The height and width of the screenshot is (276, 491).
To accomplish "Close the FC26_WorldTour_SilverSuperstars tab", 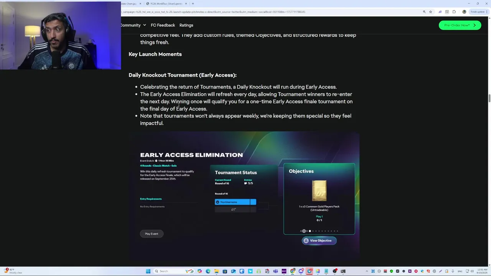I will coord(186,3).
